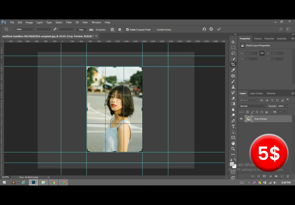
Task: Change the screen mode
Action: 233,178
